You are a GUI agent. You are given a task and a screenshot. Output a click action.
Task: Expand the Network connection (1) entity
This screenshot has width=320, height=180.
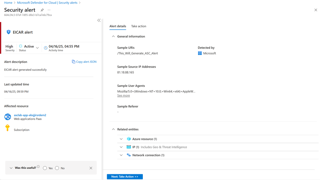(x=121, y=155)
